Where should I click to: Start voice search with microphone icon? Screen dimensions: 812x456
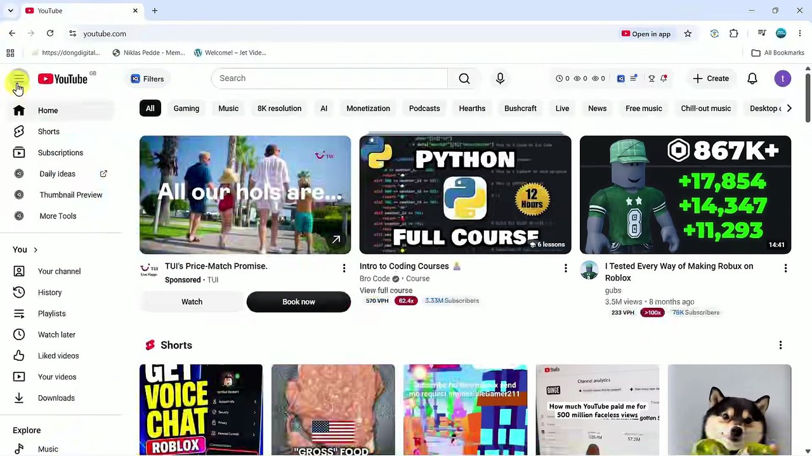pos(500,79)
